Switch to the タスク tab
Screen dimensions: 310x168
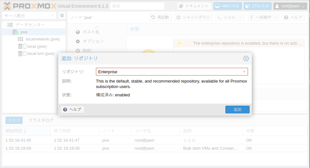pyautogui.click(x=14, y=120)
